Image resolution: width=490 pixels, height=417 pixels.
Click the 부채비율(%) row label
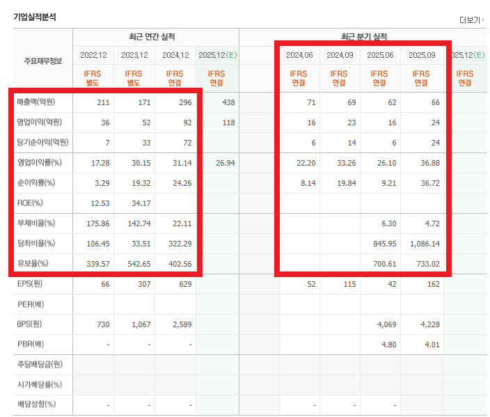click(35, 223)
